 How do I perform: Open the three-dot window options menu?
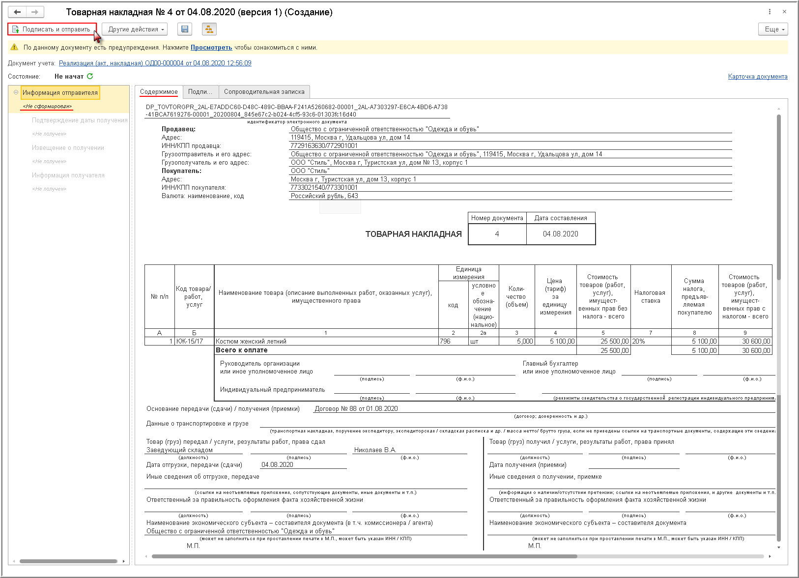coord(770,12)
